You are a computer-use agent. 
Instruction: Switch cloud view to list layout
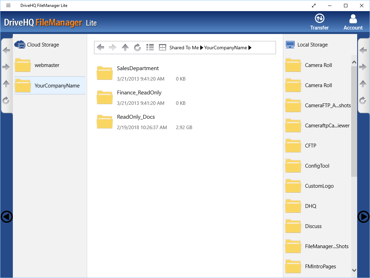coord(150,47)
